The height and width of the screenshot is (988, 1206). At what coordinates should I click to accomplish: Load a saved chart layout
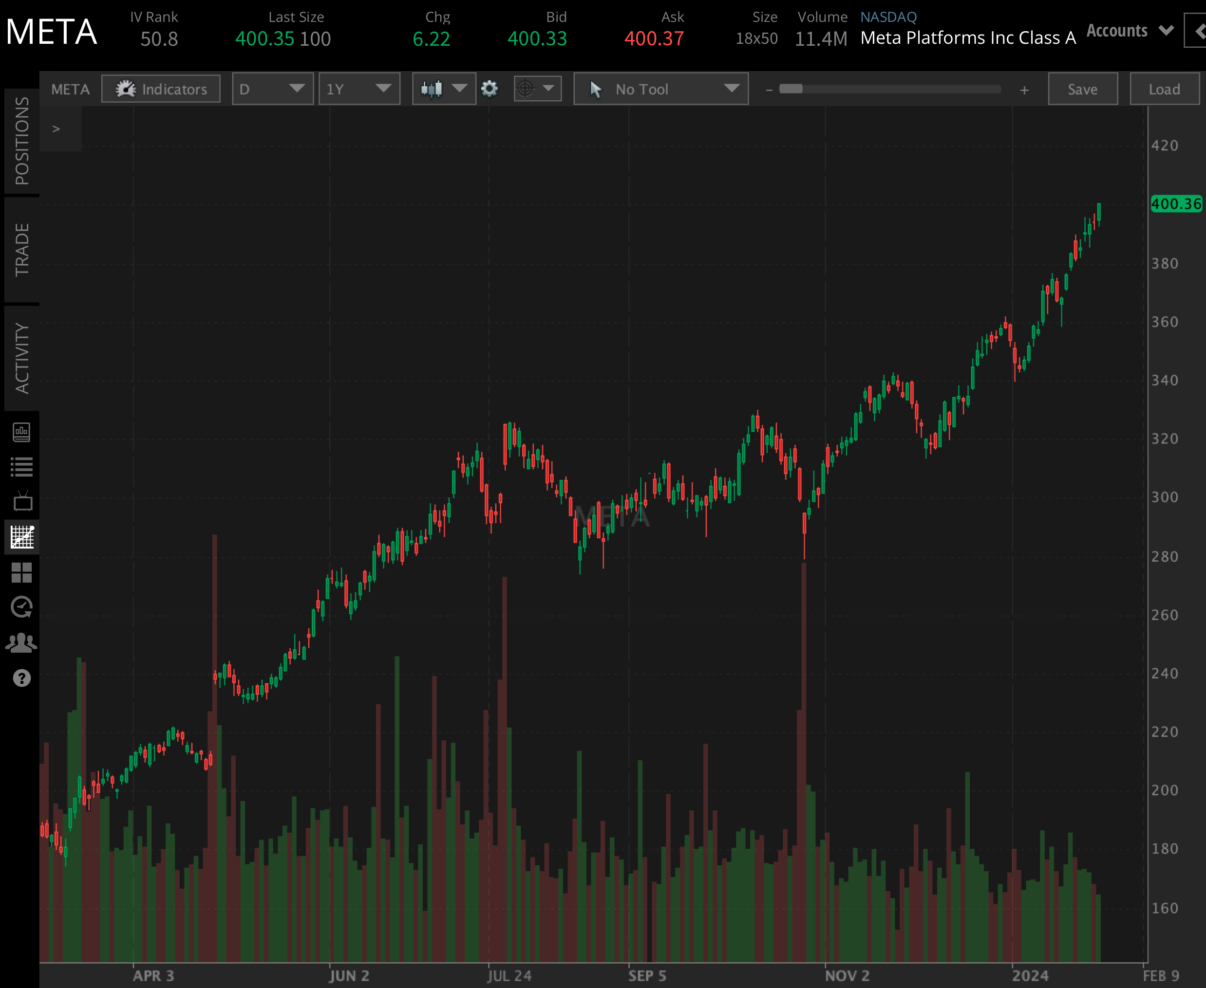1164,89
